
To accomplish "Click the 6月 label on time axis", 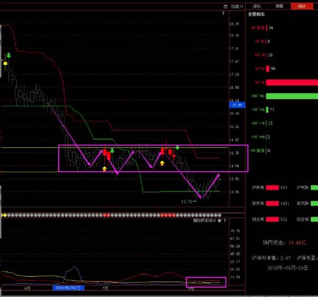I will pyautogui.click(x=28, y=289).
